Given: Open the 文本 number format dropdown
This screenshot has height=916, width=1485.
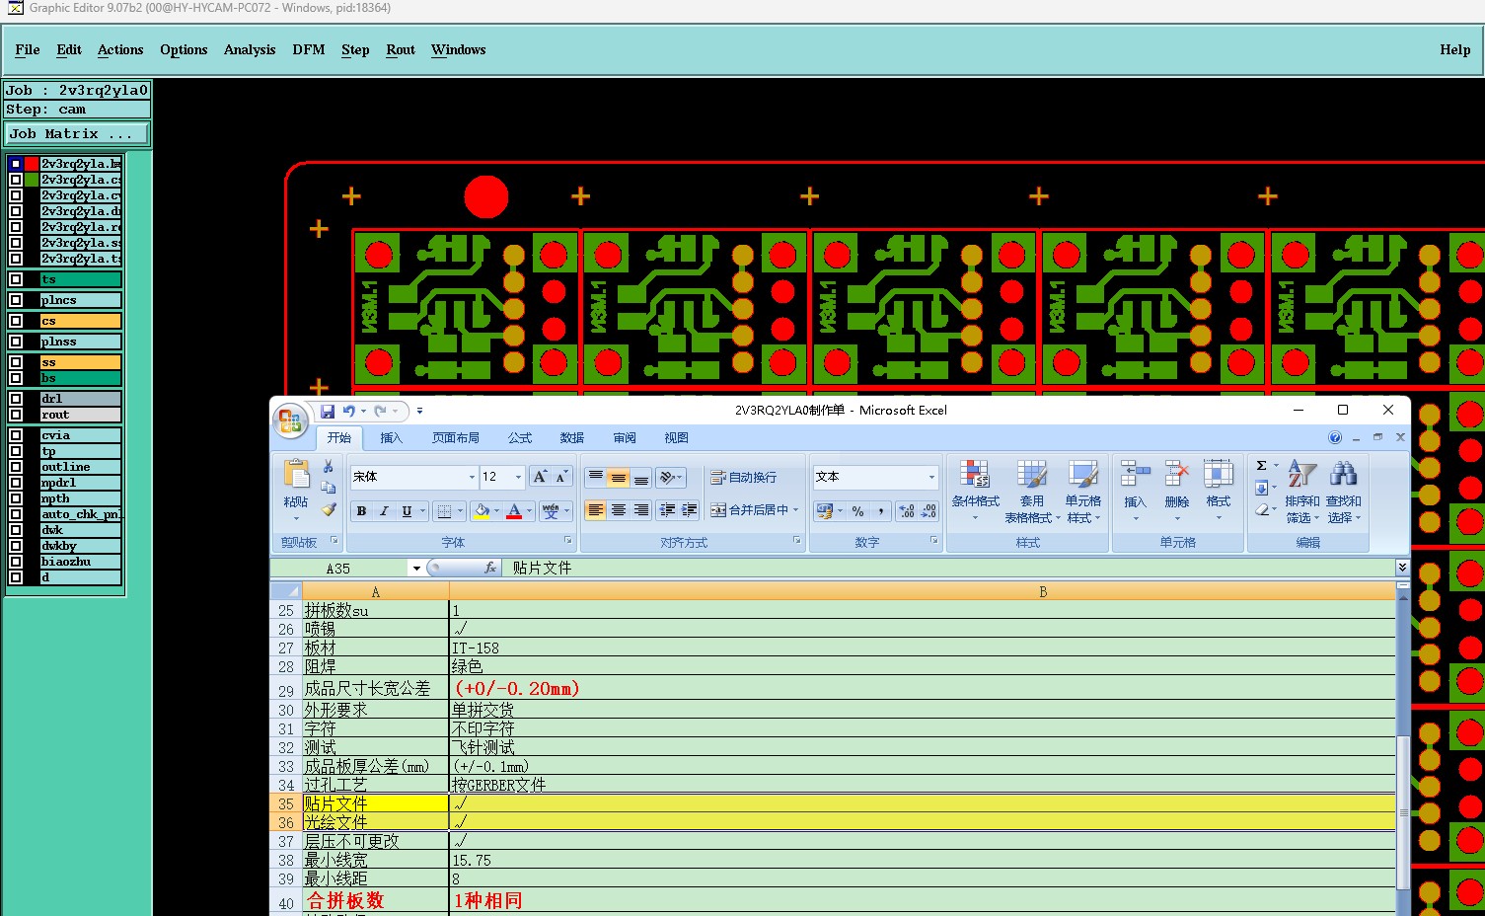Looking at the screenshot, I should (x=931, y=477).
